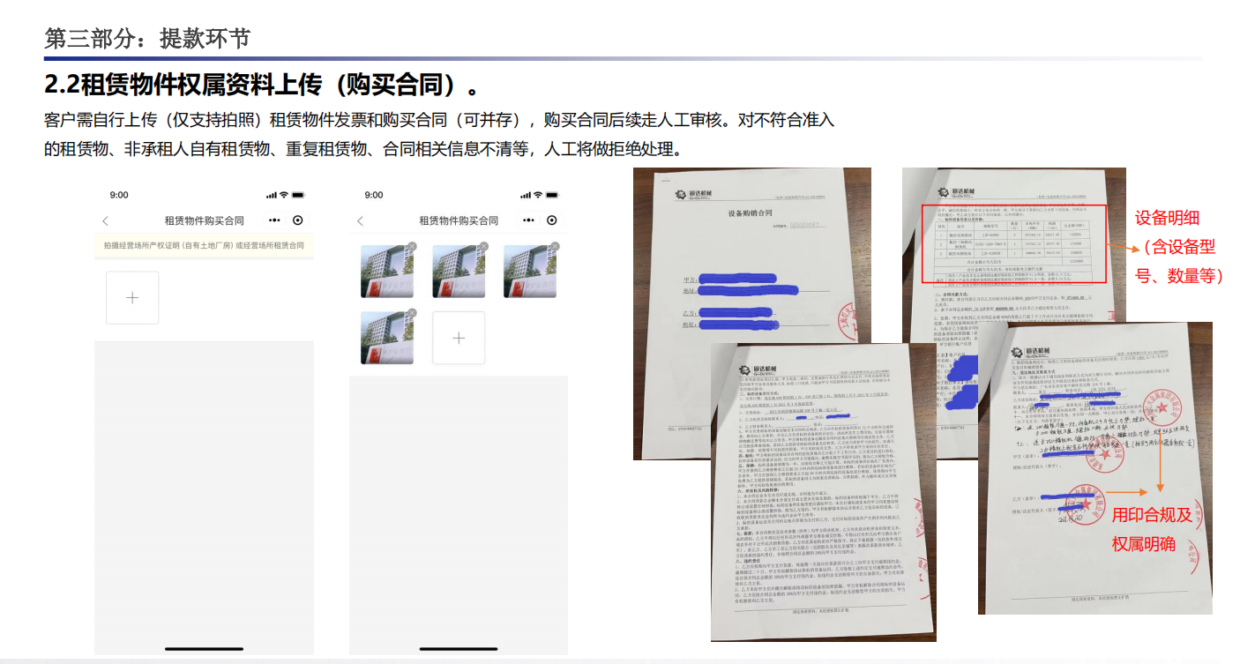Tap the plus add-photo box beside the fourth thumbnail
This screenshot has width=1240, height=664.
point(459,338)
